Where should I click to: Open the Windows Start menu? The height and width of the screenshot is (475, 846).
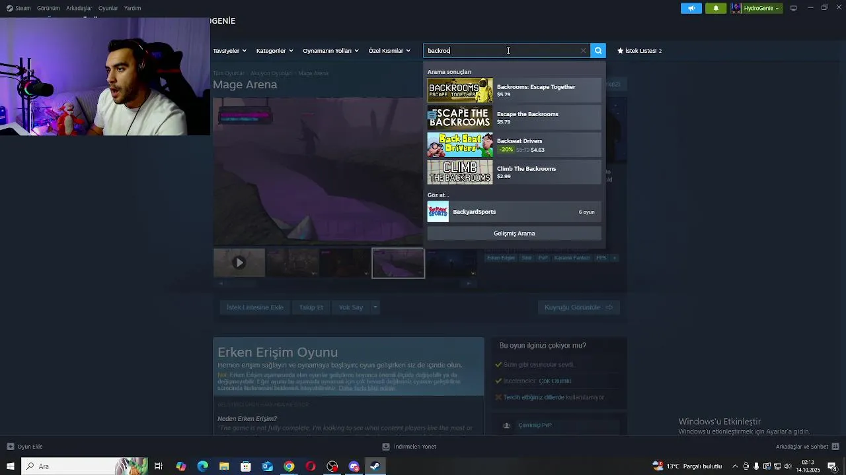pos(10,466)
